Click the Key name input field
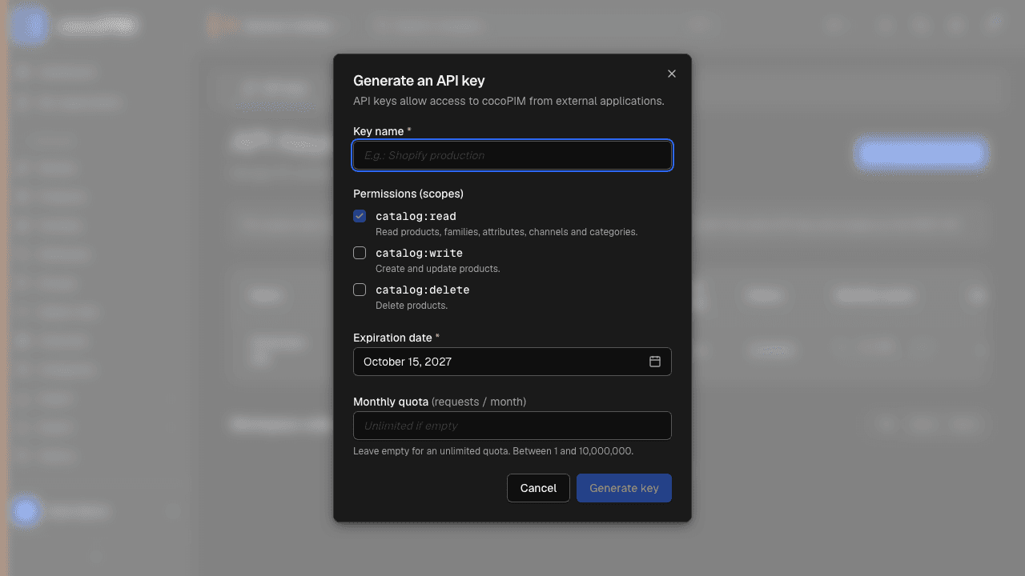This screenshot has height=576, width=1025. point(512,155)
